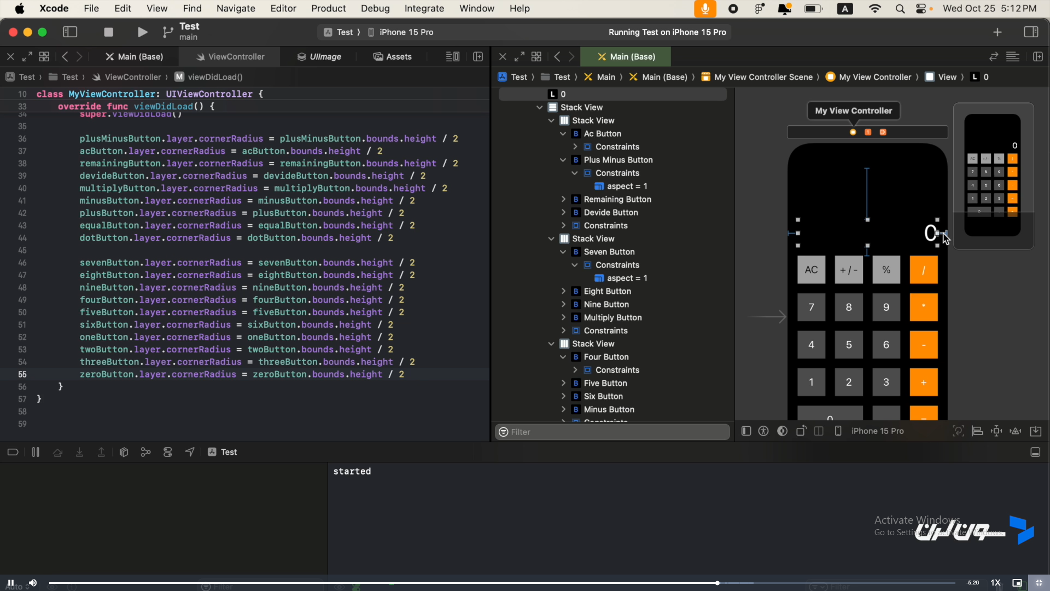
Task: Go back in left editor history
Action: click(x=65, y=56)
